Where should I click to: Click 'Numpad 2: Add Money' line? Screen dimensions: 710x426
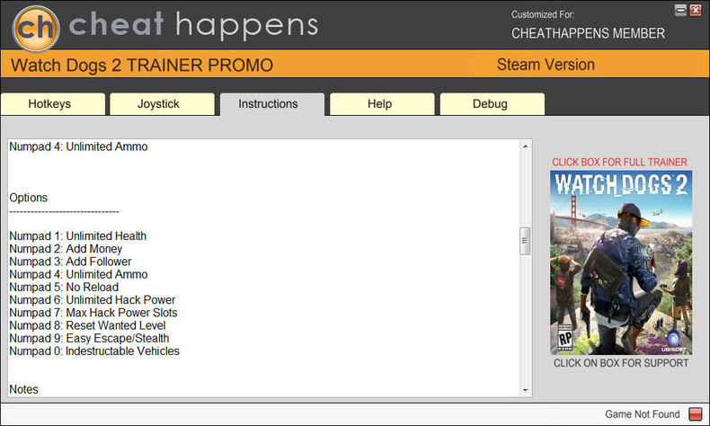click(66, 249)
